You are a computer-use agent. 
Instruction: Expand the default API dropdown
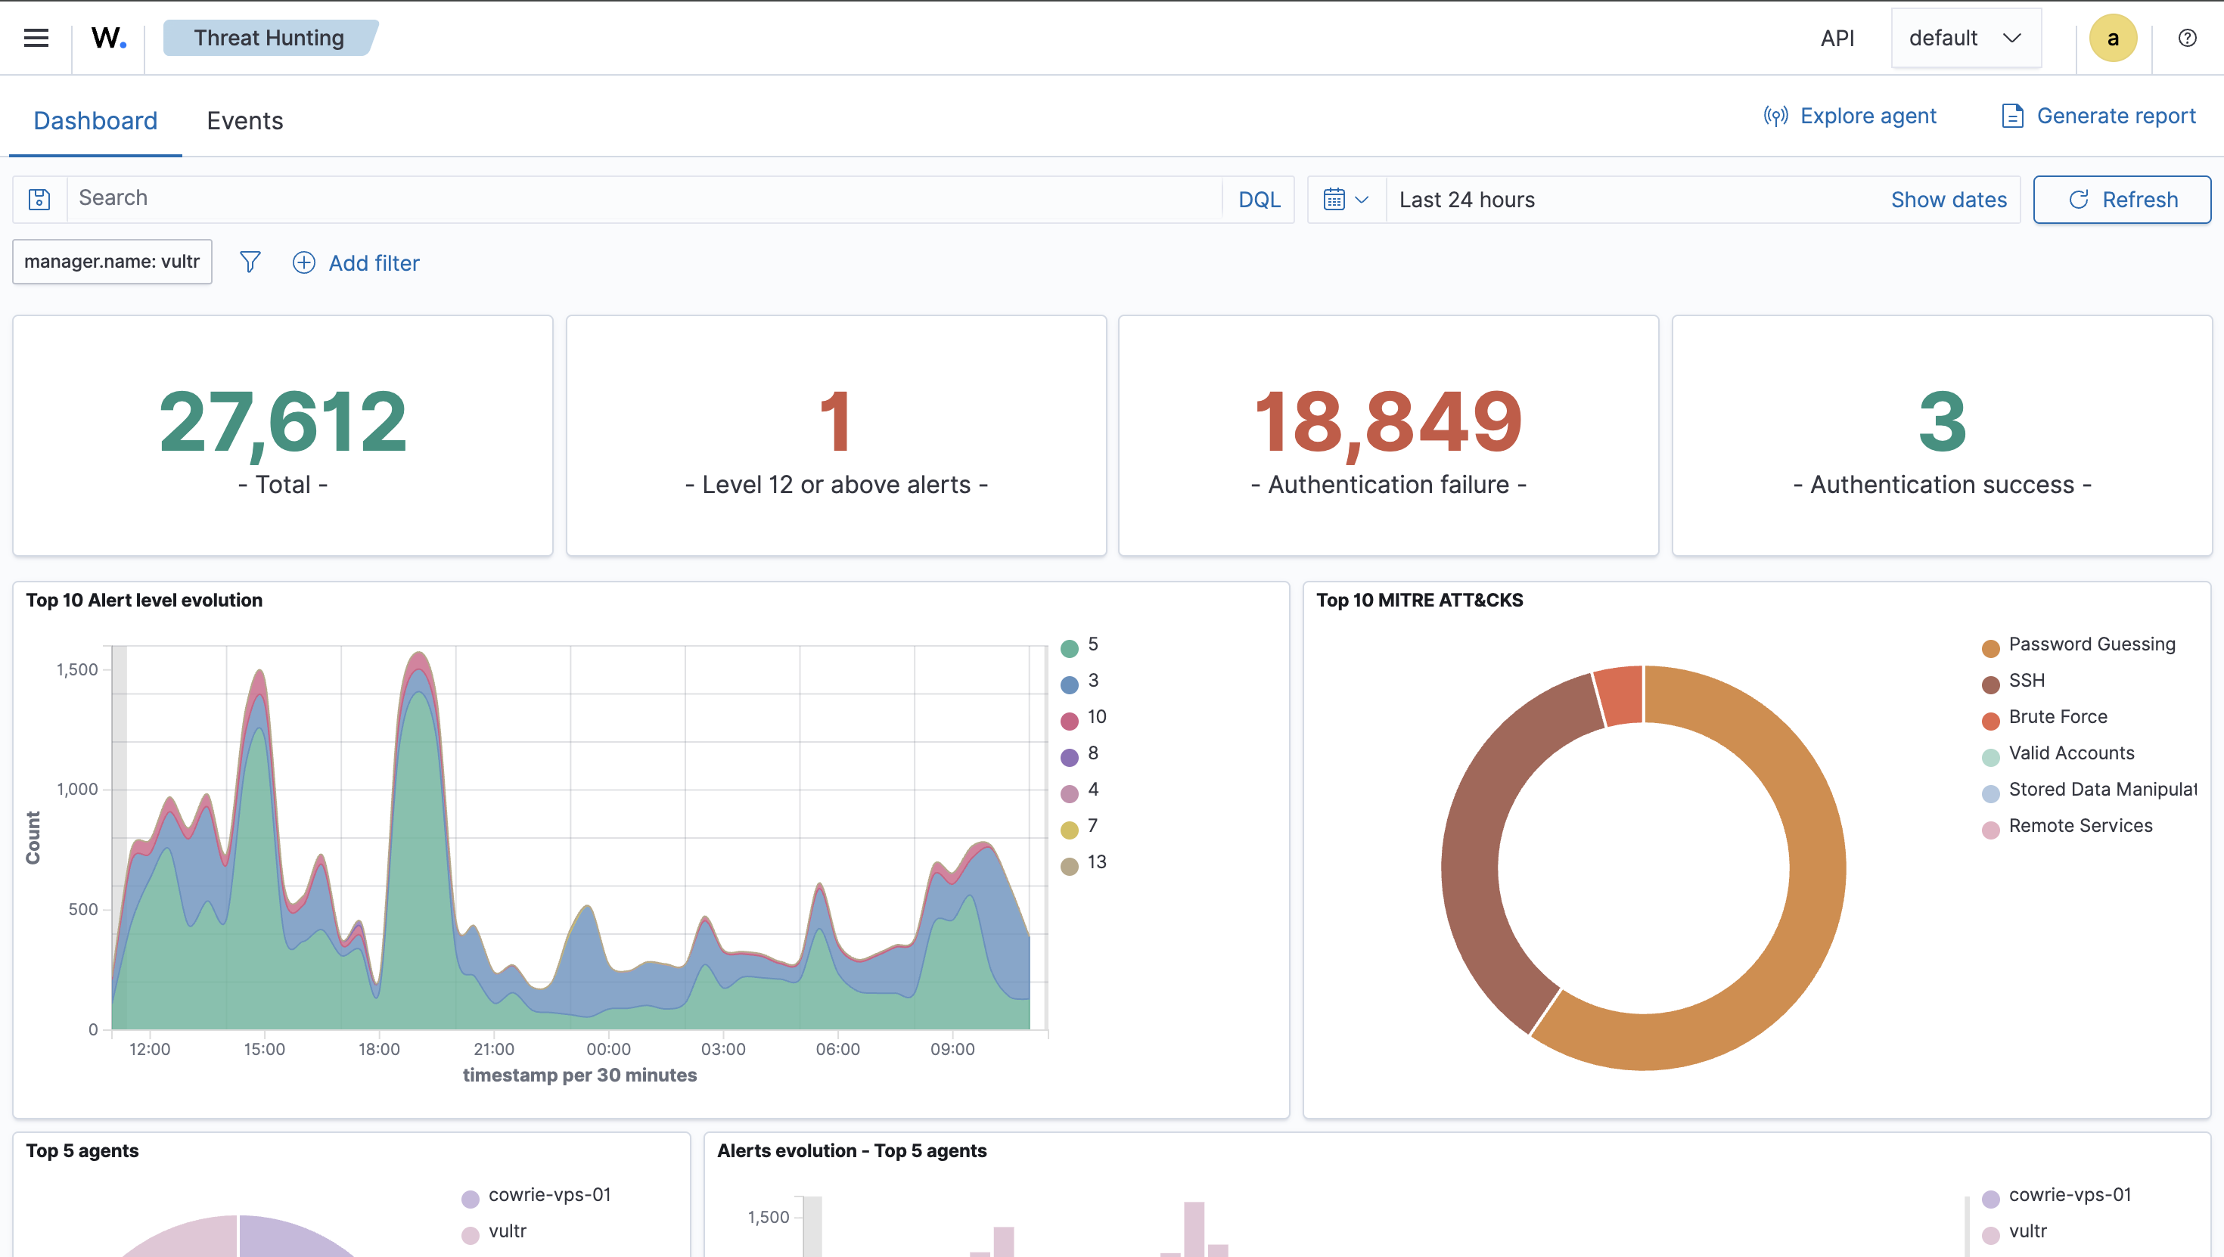(x=1965, y=38)
